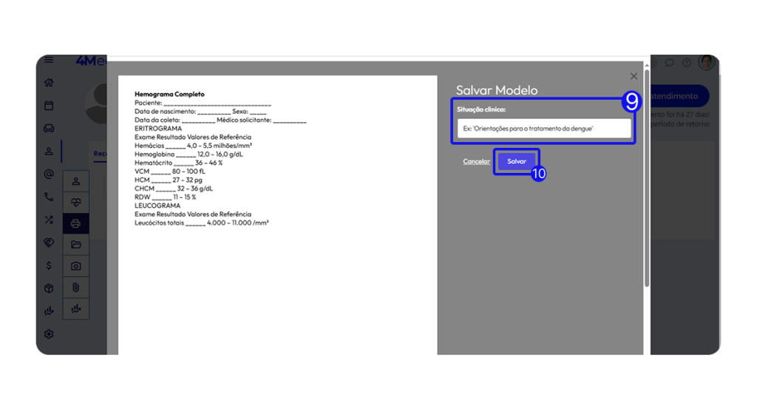Viewport: 757px width, 405px height.
Task: Click the help question mark icon
Action: click(687, 63)
